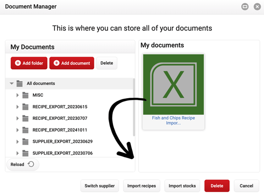
Task: Select the All documents folder icon
Action: (20, 83)
